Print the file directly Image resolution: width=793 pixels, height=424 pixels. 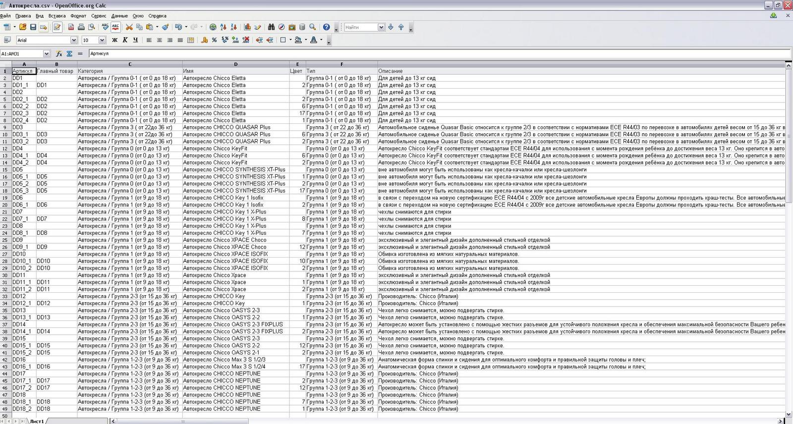(81, 27)
